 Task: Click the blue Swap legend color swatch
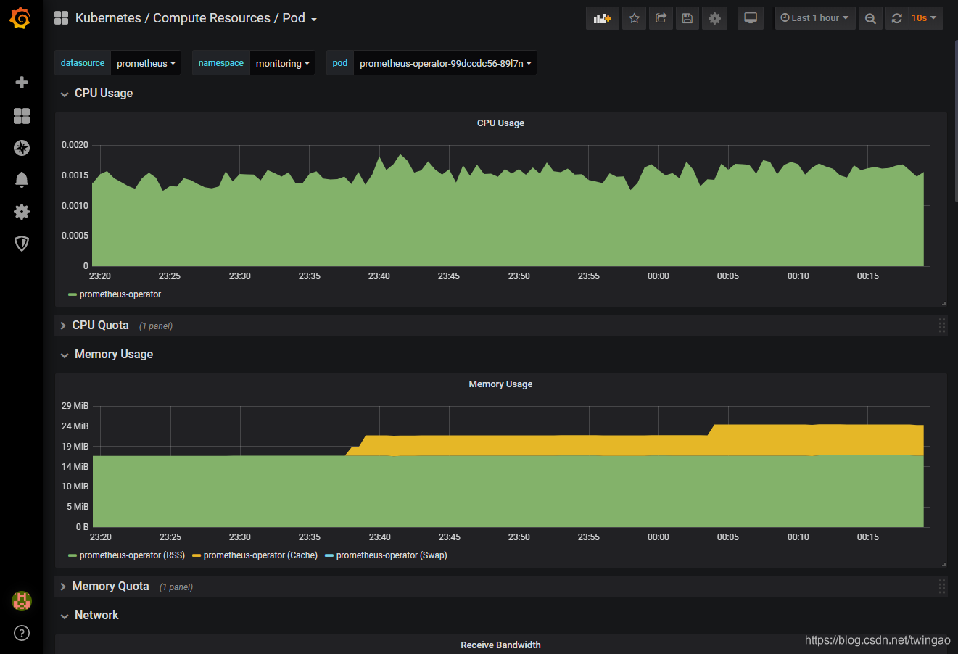[x=329, y=556]
